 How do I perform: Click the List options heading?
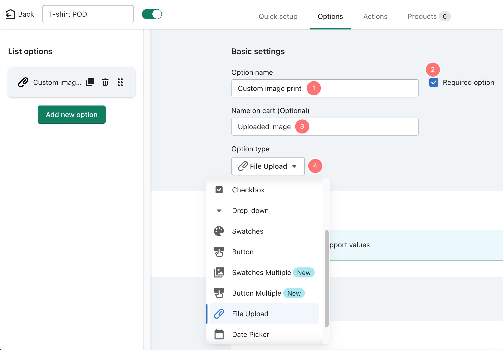coord(30,51)
